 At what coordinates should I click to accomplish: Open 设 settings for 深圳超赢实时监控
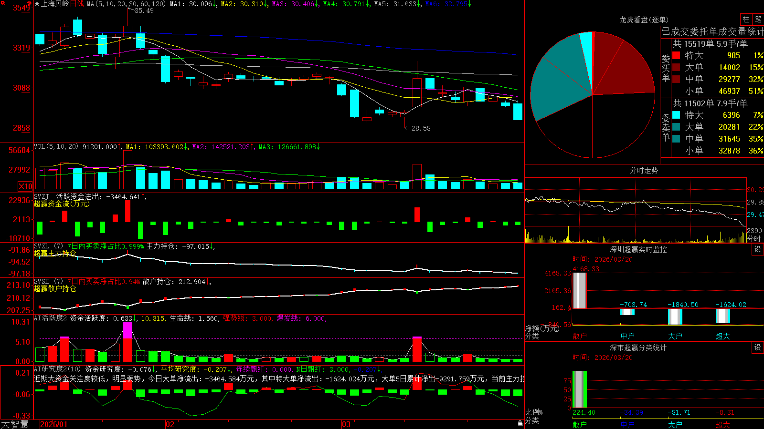click(x=758, y=249)
